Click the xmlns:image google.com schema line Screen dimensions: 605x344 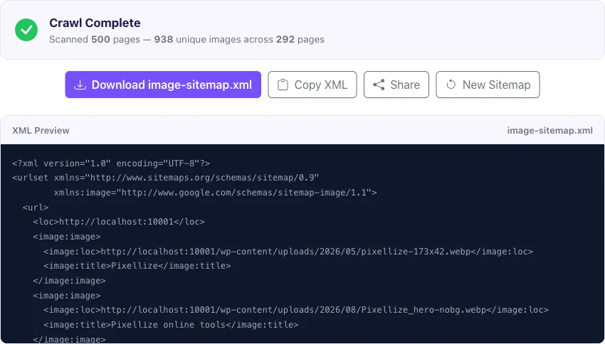pos(215,192)
